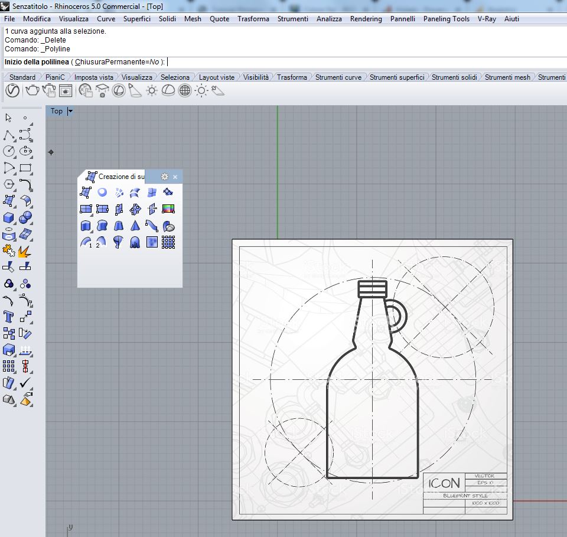Switch to the Strumenti curve toolbar tab
The width and height of the screenshot is (567, 537).
(338, 77)
